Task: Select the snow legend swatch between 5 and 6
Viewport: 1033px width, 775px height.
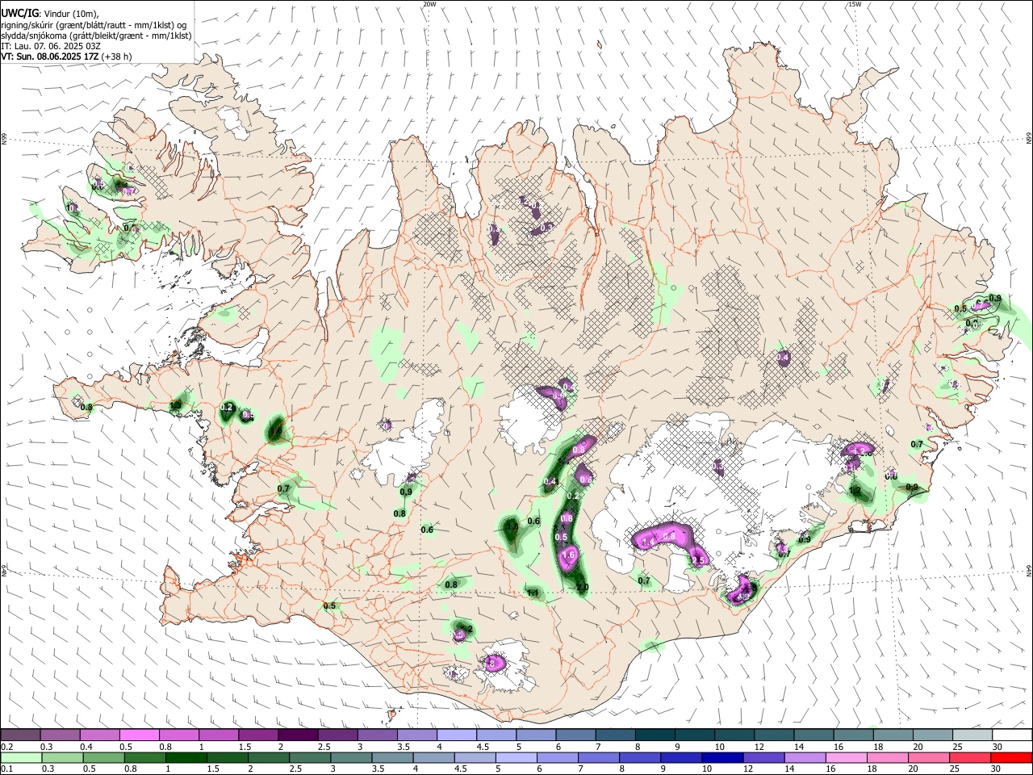Action: click(x=535, y=735)
